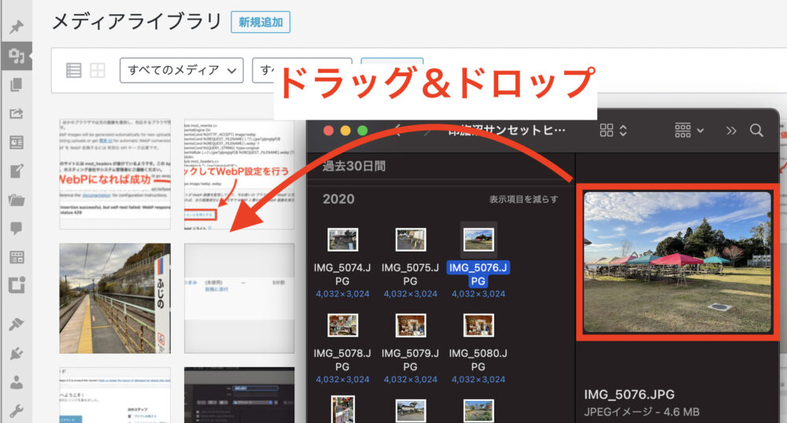Open the Media menu icon in sidebar
Viewport: 787px width, 423px height.
pyautogui.click(x=16, y=56)
